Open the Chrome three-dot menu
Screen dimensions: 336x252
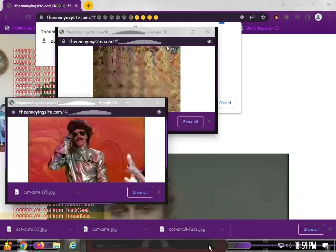coord(329,17)
